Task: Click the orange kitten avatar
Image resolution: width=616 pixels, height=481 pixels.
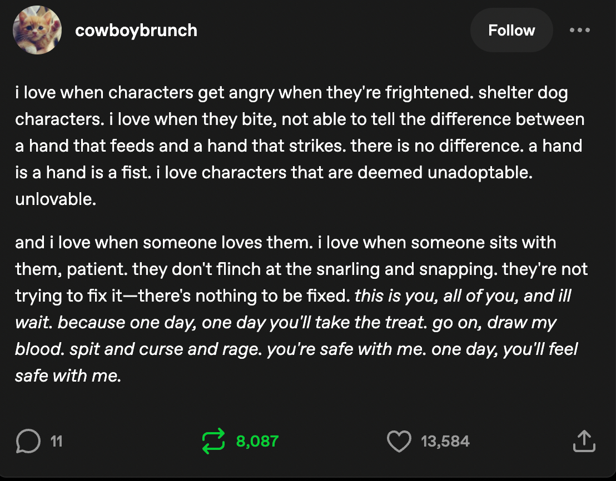Action: tap(38, 30)
